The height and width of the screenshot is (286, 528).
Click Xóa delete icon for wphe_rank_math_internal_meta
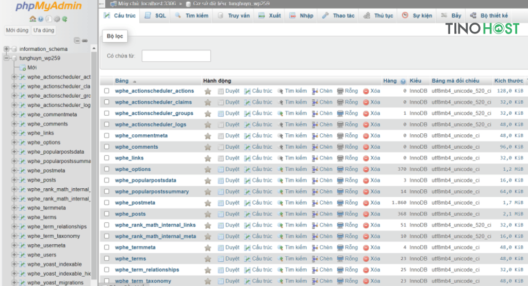(366, 237)
